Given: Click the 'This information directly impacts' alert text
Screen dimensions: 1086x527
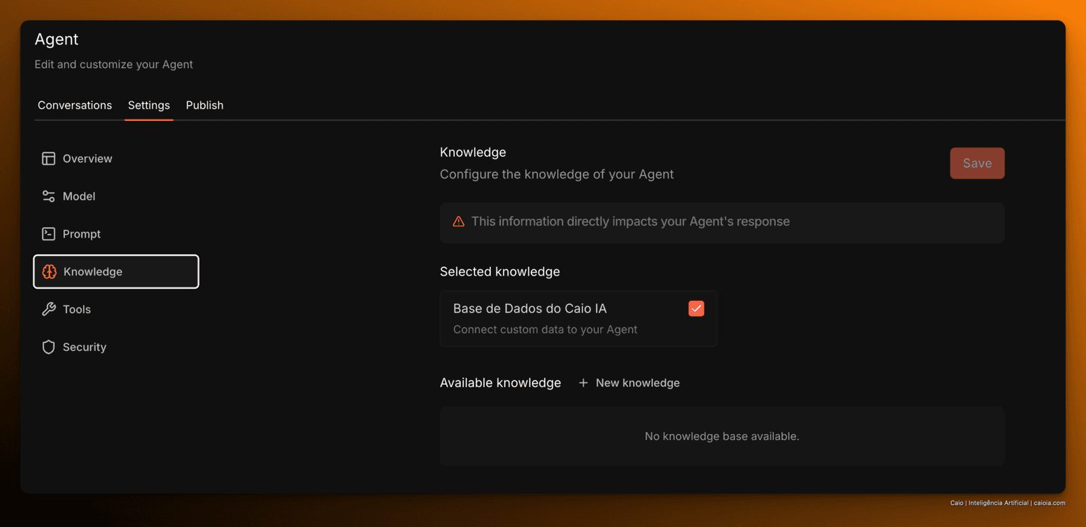Looking at the screenshot, I should (631, 221).
